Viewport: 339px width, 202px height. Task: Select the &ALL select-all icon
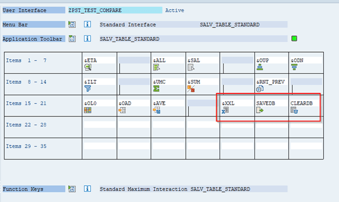(x=156, y=68)
